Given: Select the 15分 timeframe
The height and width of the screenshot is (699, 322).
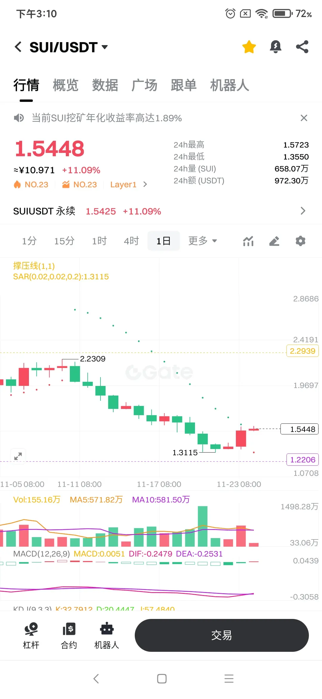Looking at the screenshot, I should tap(64, 241).
